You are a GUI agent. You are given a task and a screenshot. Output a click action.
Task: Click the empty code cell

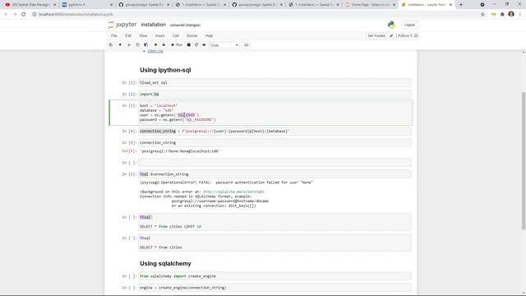click(x=275, y=163)
